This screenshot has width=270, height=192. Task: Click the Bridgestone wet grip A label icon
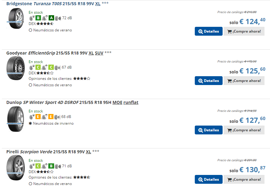coord(51,18)
